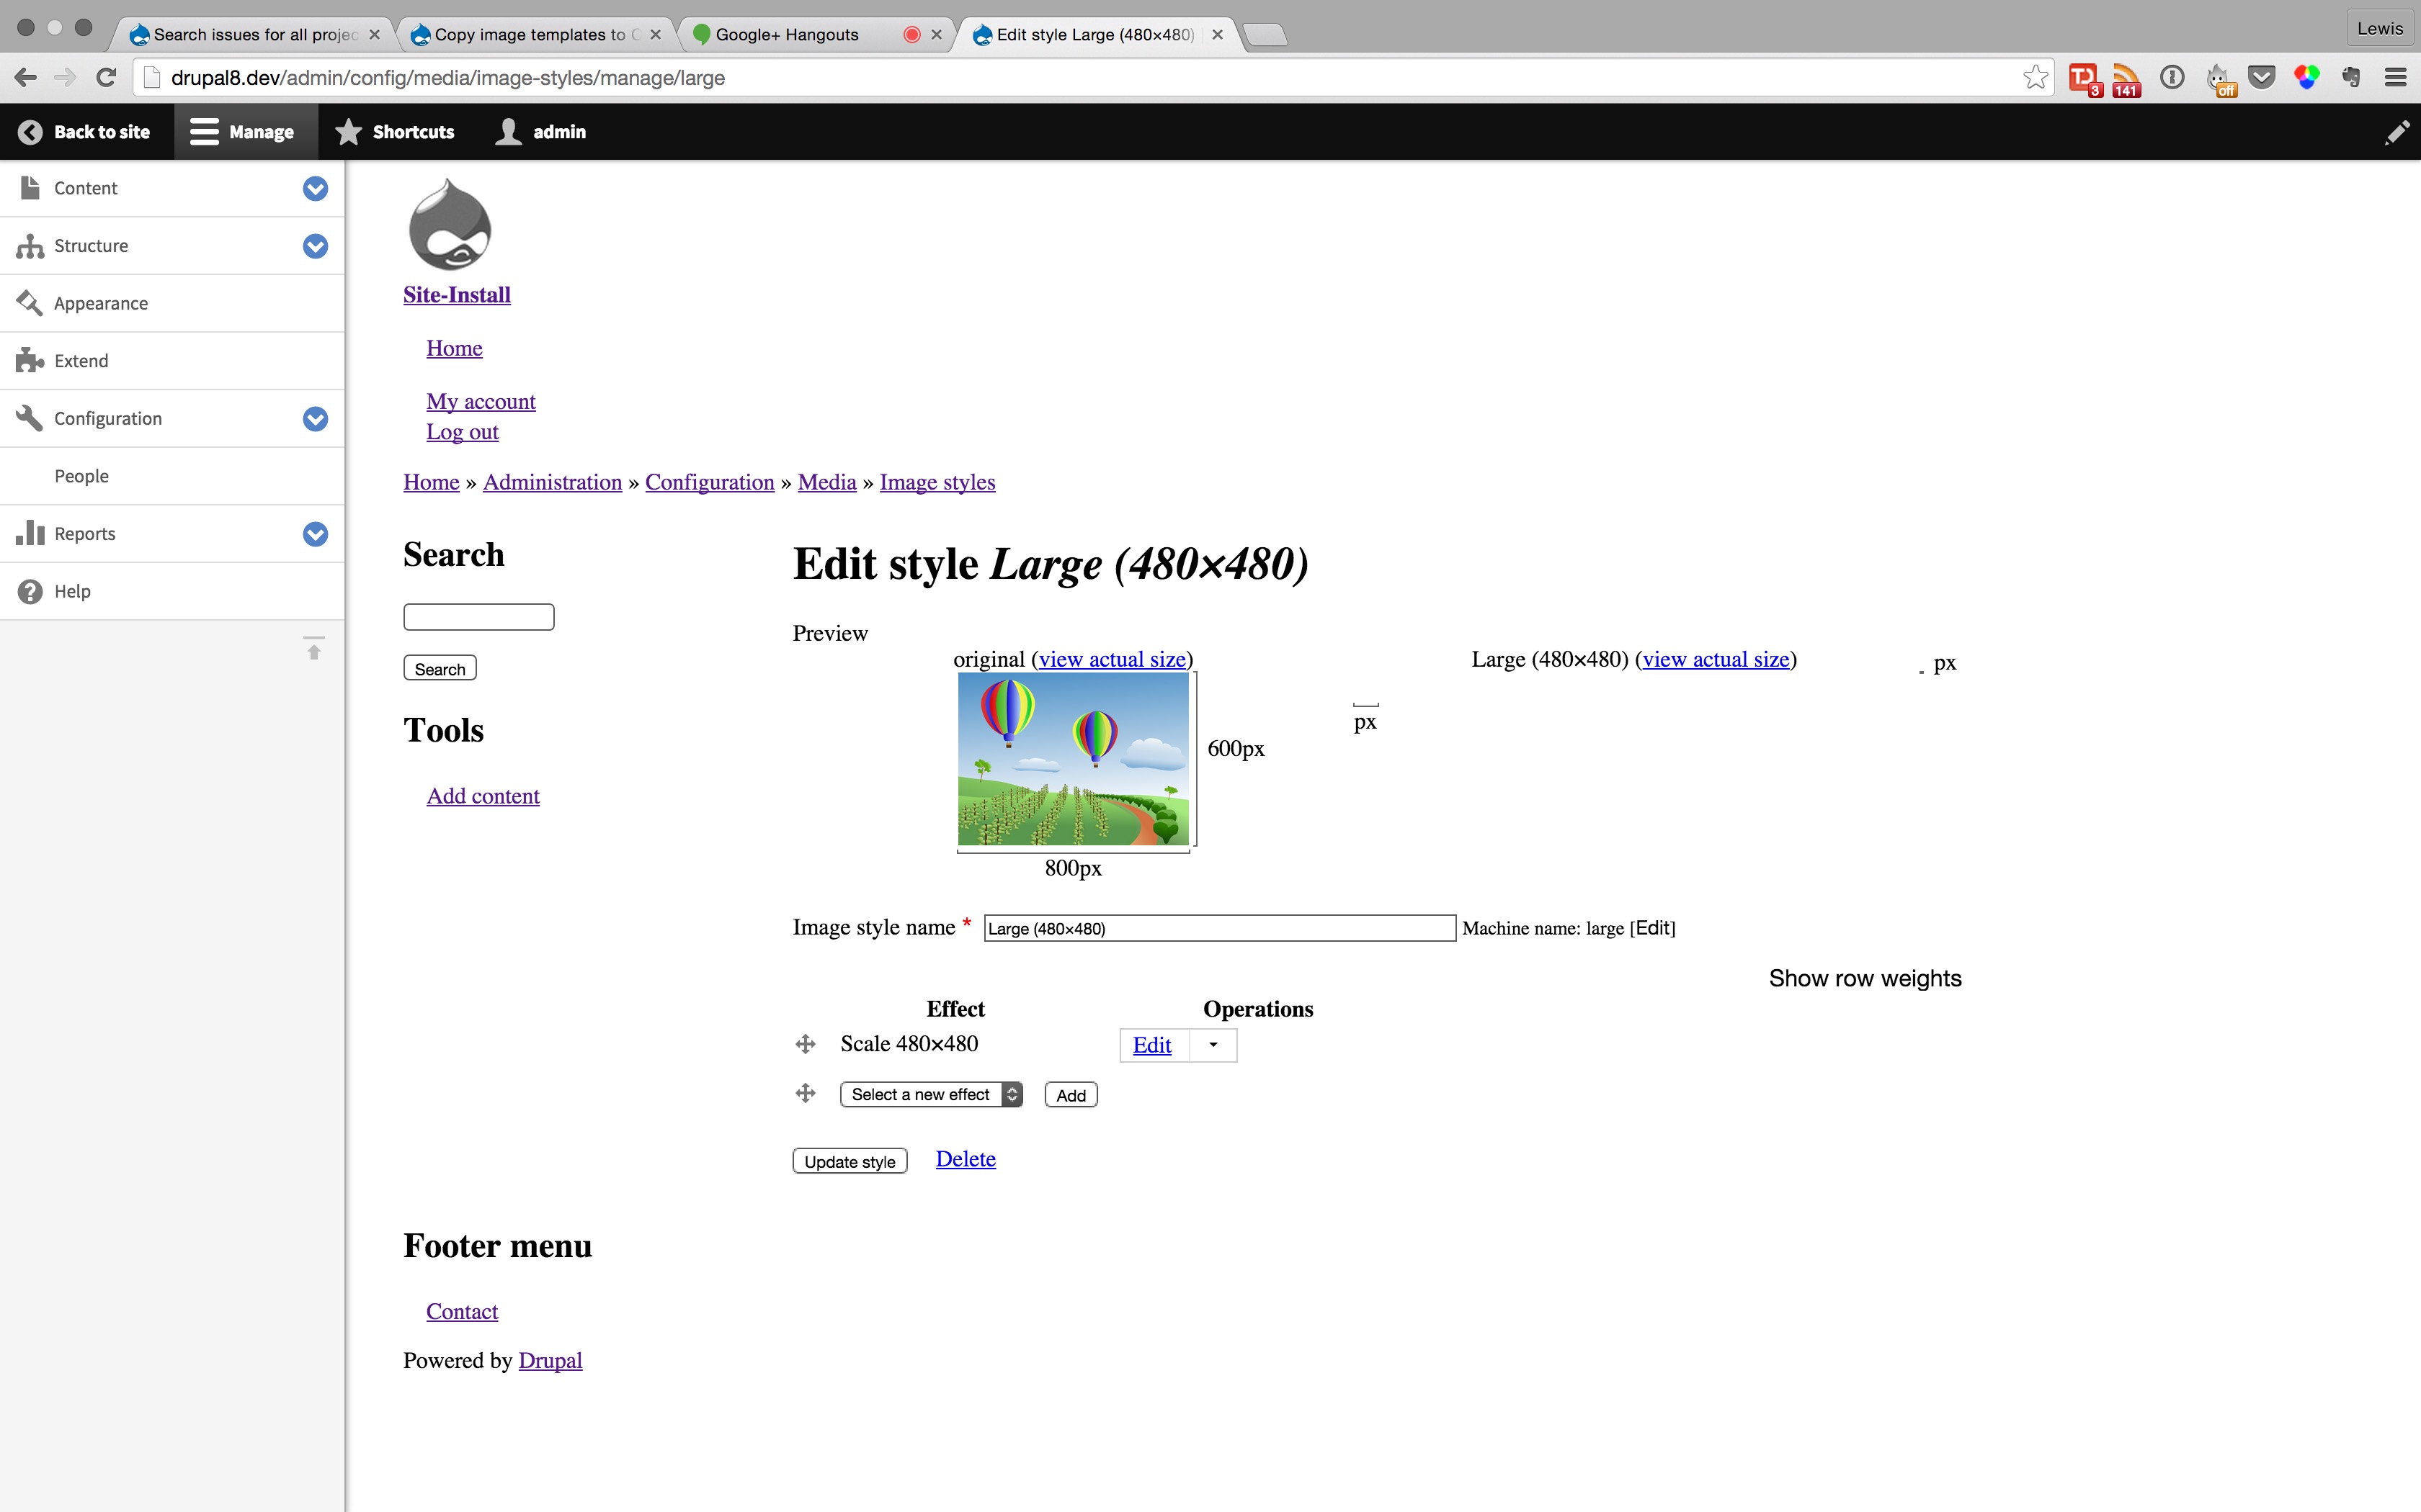Image resolution: width=2421 pixels, height=1512 pixels.
Task: Click the Powered by Drupal link
Action: pyautogui.click(x=550, y=1360)
